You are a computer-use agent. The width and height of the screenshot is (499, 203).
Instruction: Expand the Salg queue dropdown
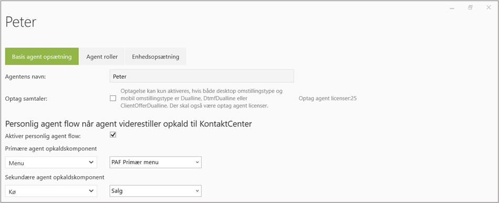pos(156,190)
